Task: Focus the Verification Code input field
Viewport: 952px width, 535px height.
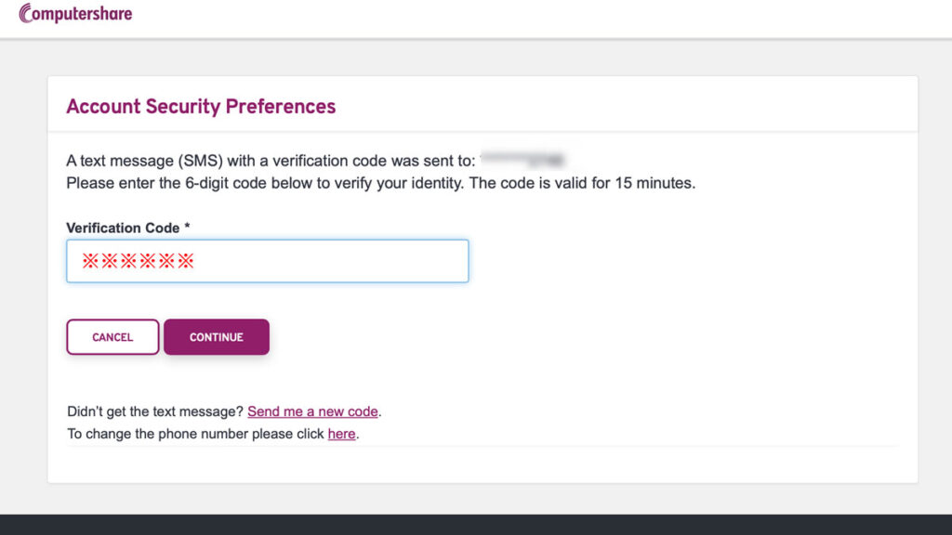Action: [x=267, y=261]
